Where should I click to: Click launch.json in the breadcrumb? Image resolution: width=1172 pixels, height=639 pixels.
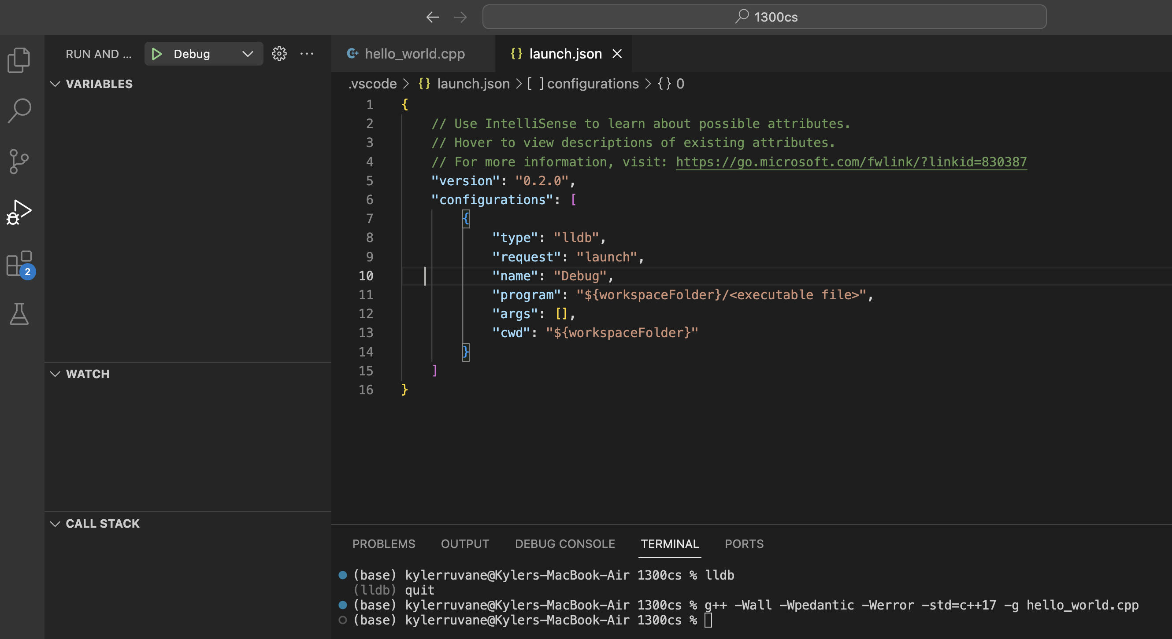tap(473, 84)
